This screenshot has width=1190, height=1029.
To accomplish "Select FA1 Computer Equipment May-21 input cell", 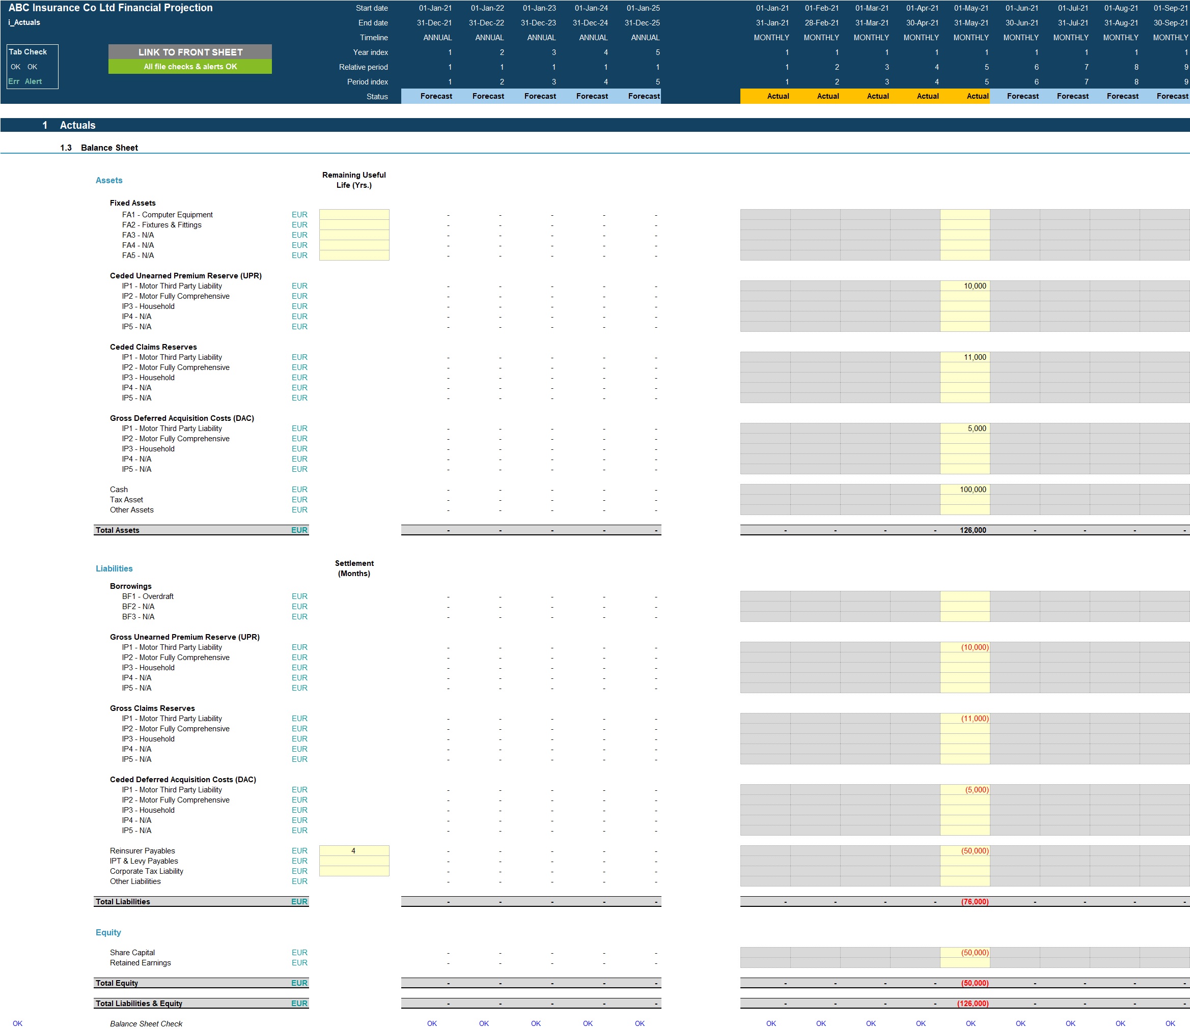I will [x=965, y=215].
